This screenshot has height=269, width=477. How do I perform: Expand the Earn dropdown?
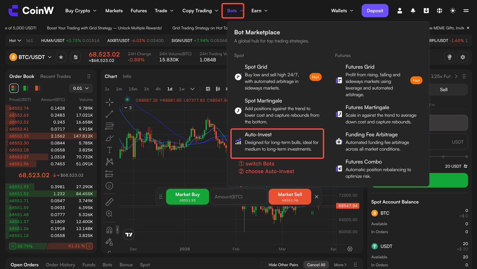tap(260, 11)
